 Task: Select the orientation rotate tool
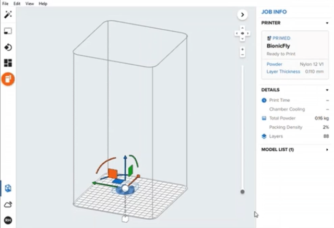(x=8, y=47)
